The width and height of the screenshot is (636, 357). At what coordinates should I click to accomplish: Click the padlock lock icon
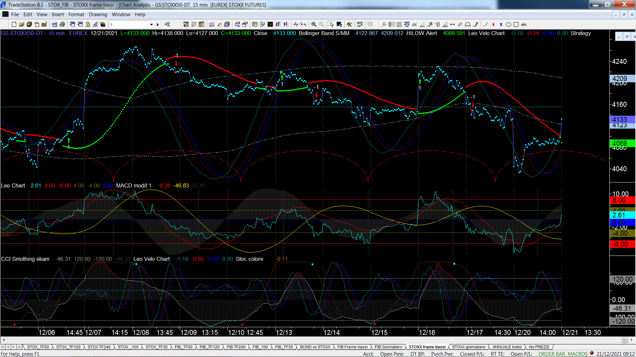click(x=88, y=24)
